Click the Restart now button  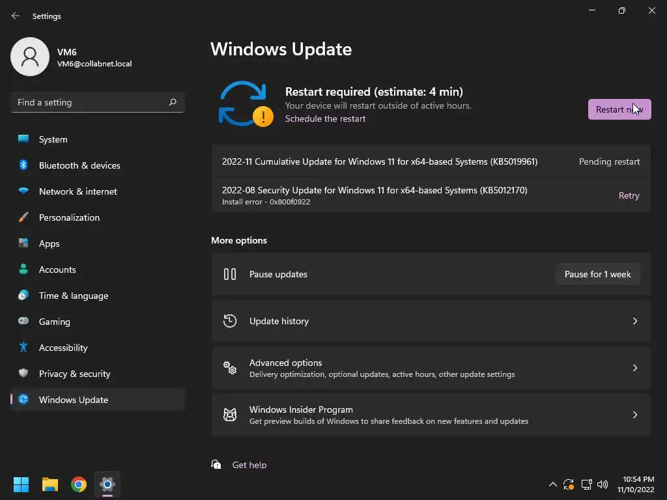pyautogui.click(x=619, y=109)
